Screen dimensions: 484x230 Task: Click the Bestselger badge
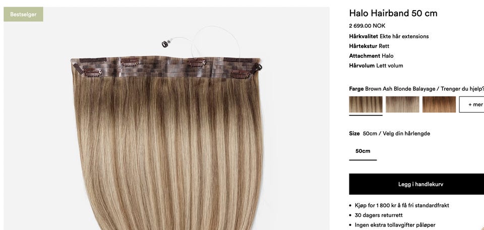(x=23, y=14)
